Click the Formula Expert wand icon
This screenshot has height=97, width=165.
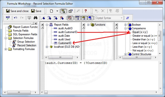tap(78, 11)
